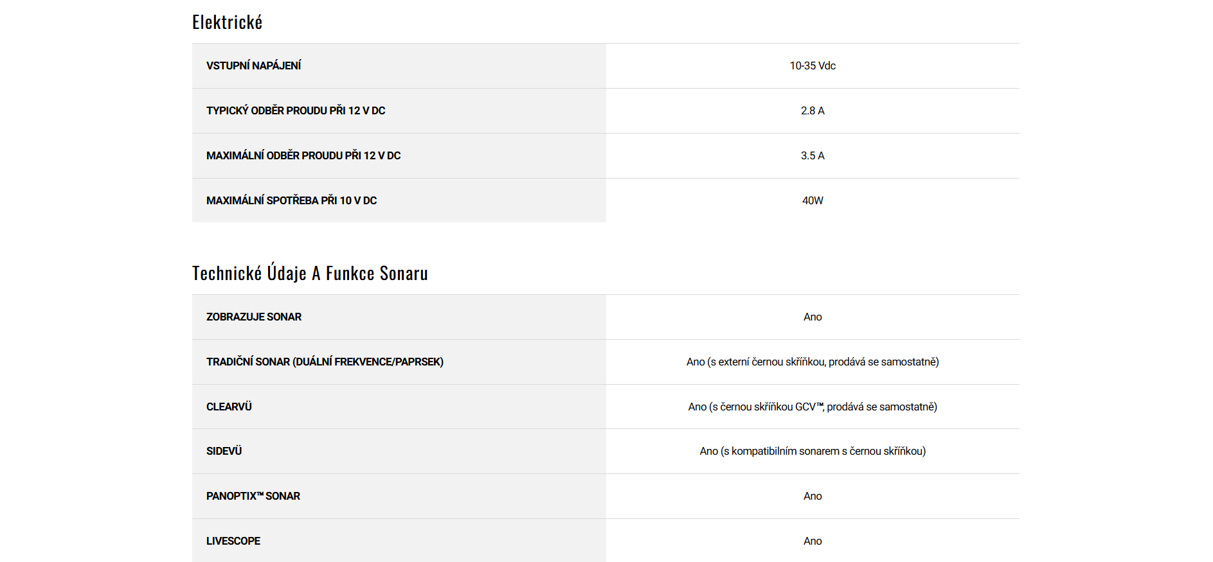The image size is (1213, 562).
Task: Select the TYPICKÝ ODBĚR PROUDU row label
Action: click(296, 110)
